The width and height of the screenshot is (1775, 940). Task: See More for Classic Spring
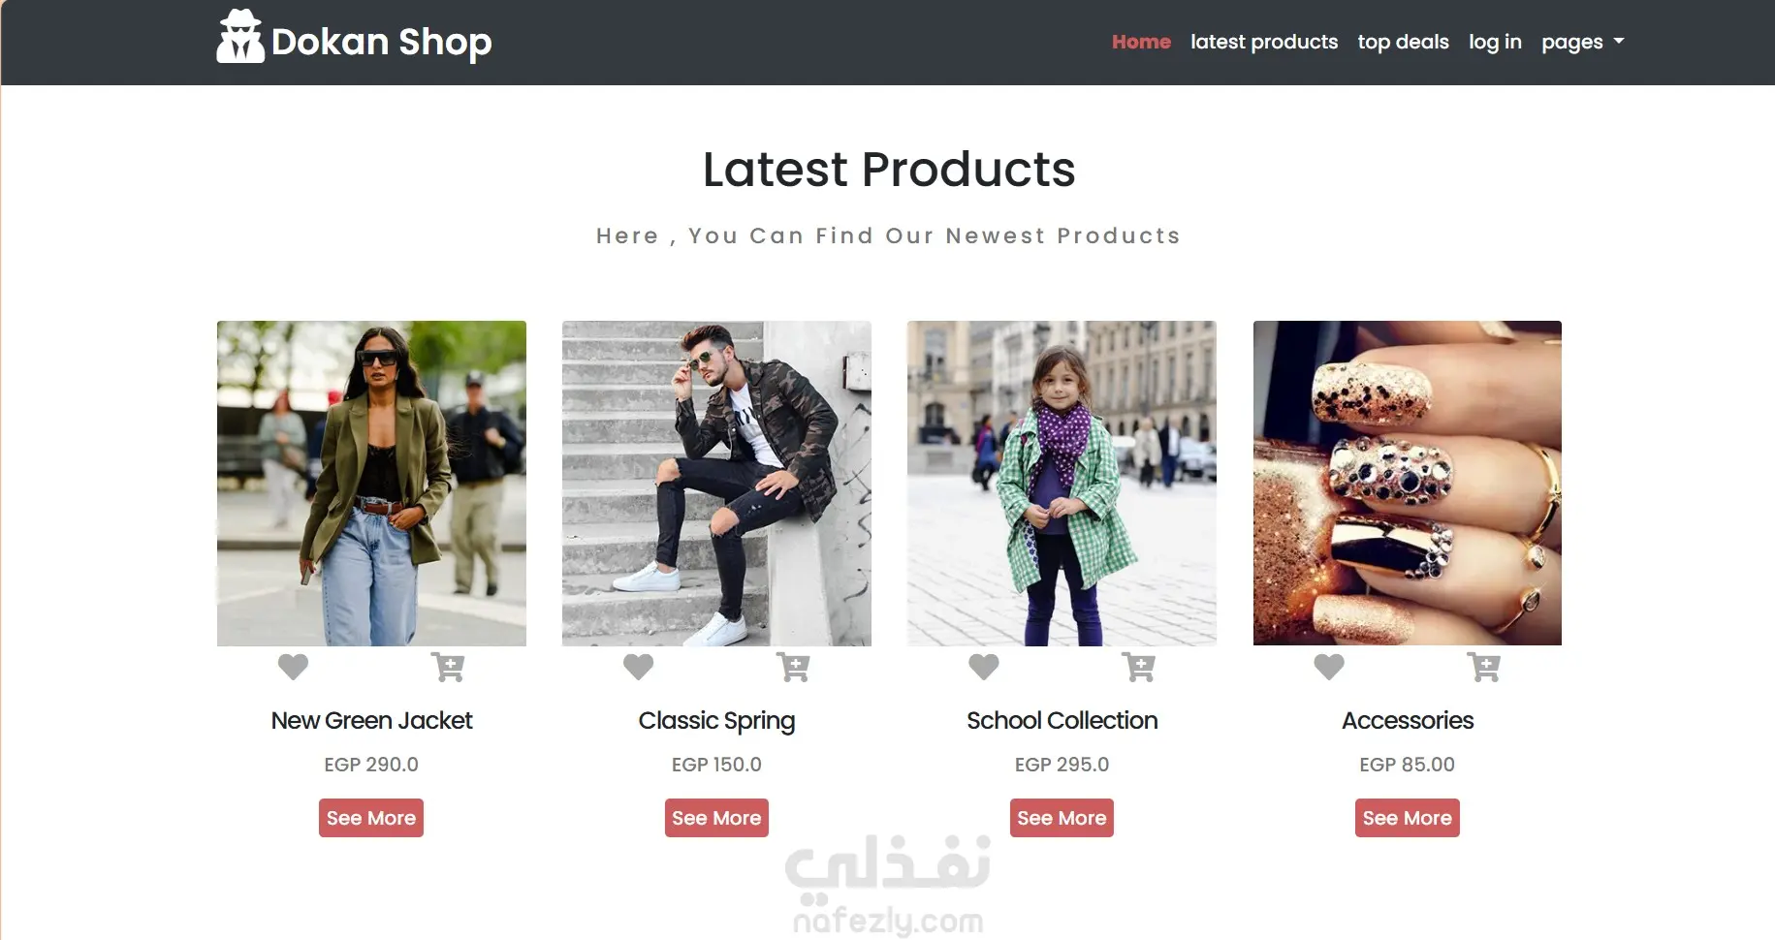click(x=716, y=818)
